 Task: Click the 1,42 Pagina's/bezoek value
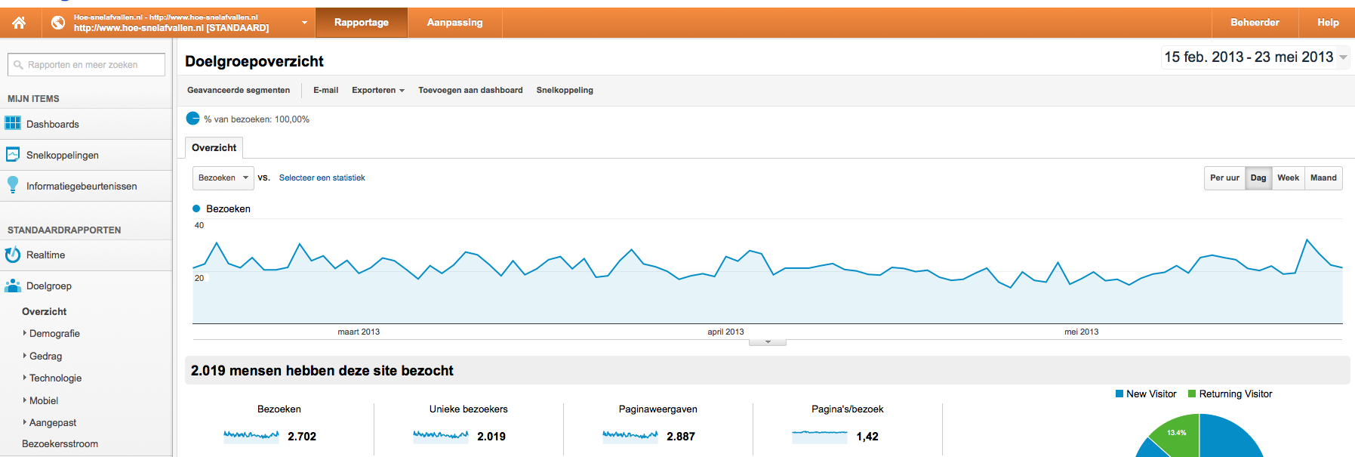(x=867, y=436)
